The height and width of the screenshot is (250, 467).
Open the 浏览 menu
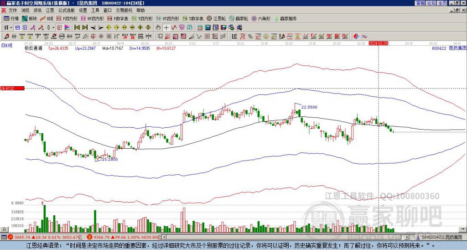pos(26,10)
